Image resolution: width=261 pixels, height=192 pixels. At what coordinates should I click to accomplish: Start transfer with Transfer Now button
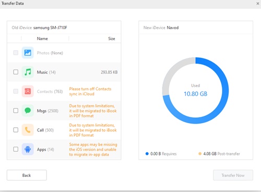(233, 175)
